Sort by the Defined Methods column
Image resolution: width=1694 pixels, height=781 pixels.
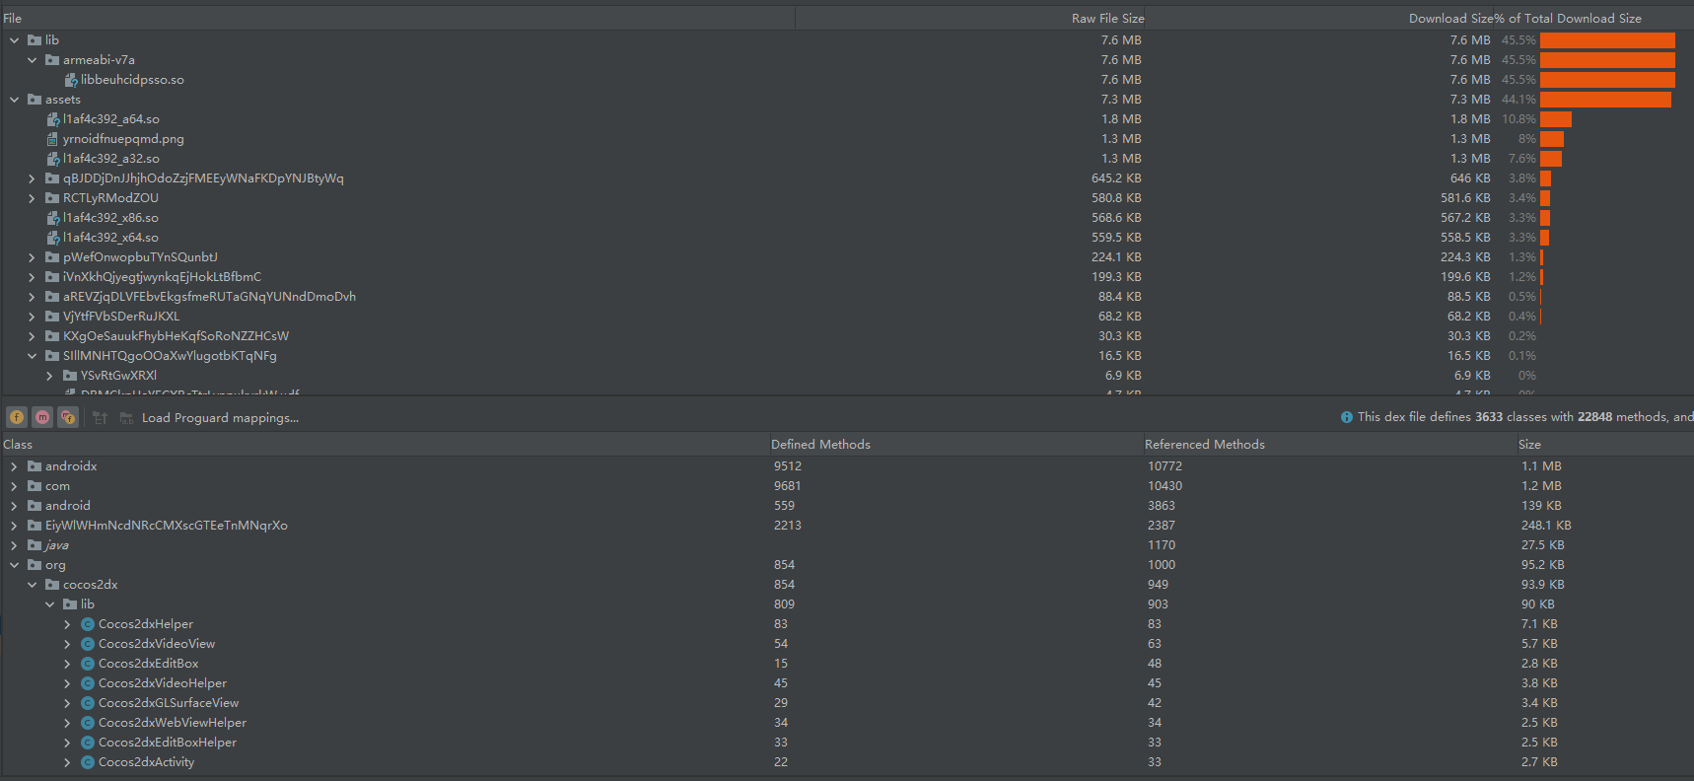pos(820,445)
